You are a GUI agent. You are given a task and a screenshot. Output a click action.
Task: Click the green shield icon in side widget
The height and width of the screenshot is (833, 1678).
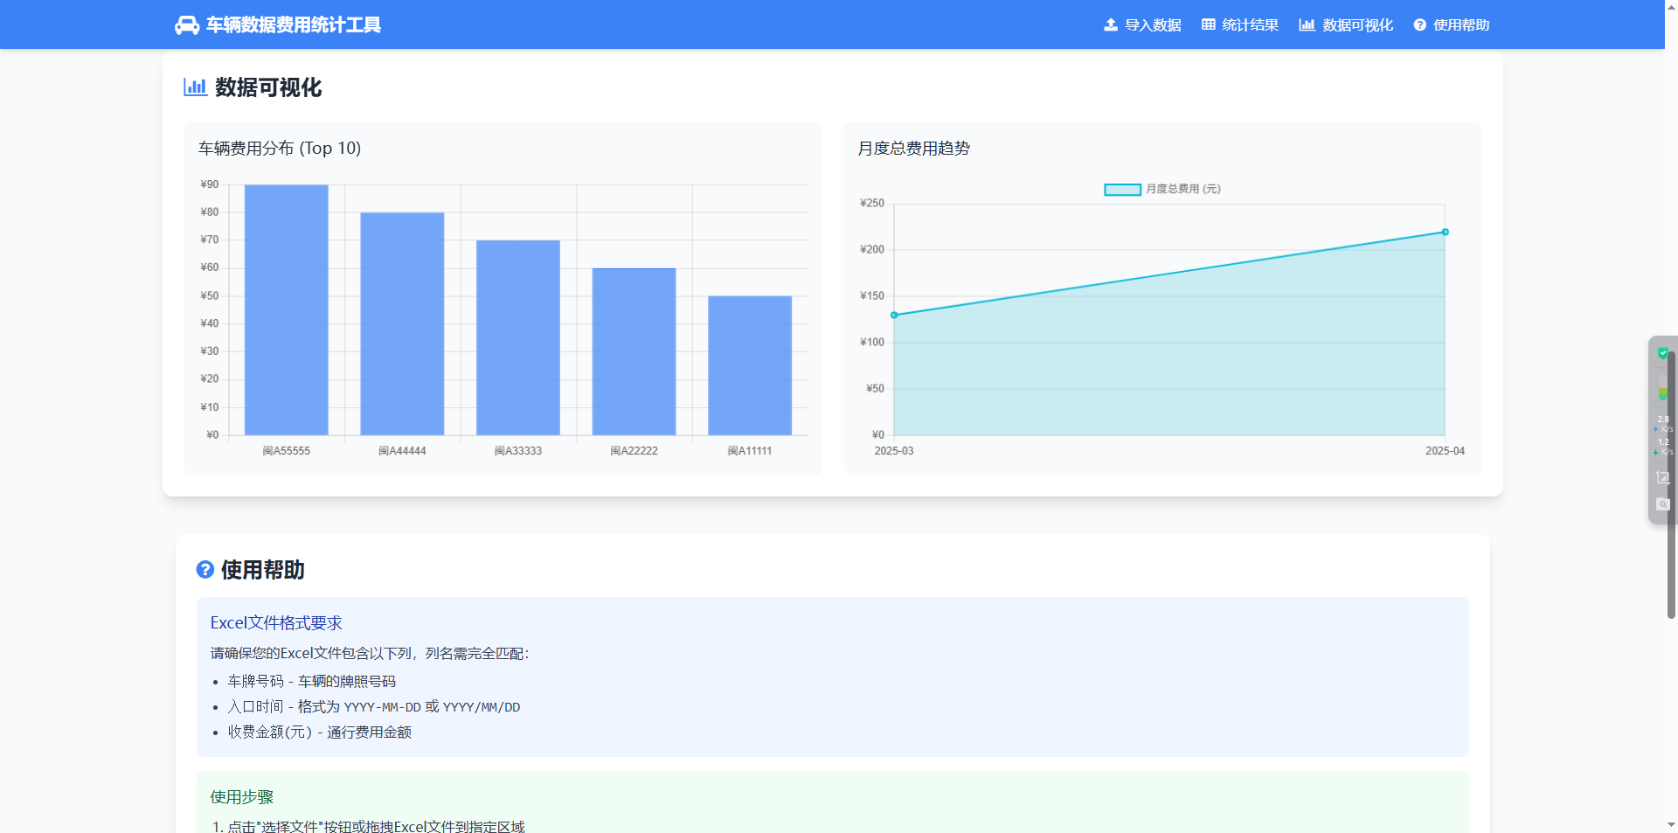(x=1663, y=353)
